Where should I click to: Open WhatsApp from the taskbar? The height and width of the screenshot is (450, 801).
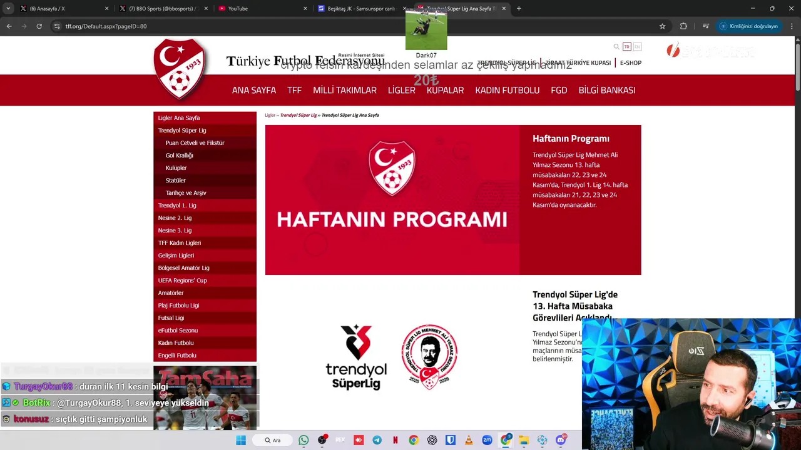(x=304, y=440)
